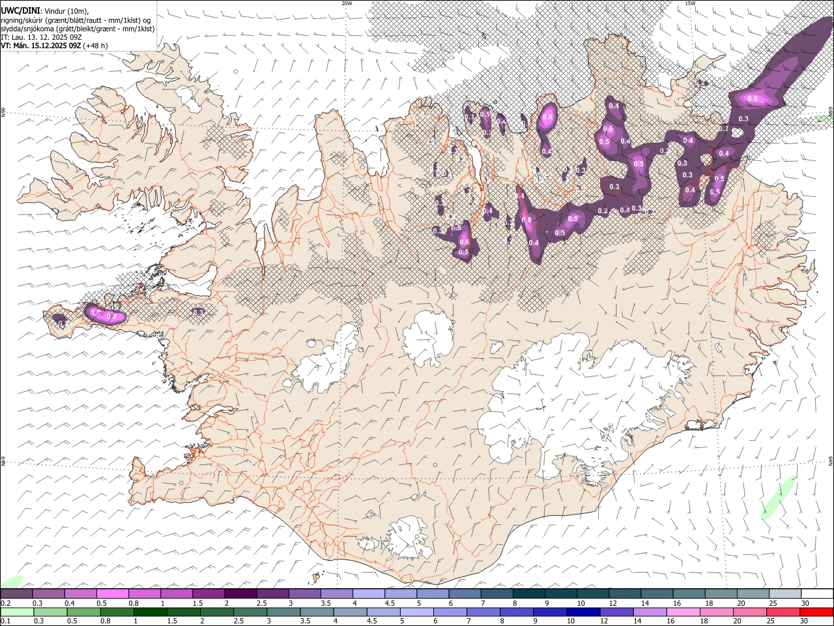834x626 pixels.
Task: Click the deep navy blue swatch labelled 10 in lower legend
Action: pyautogui.click(x=582, y=612)
